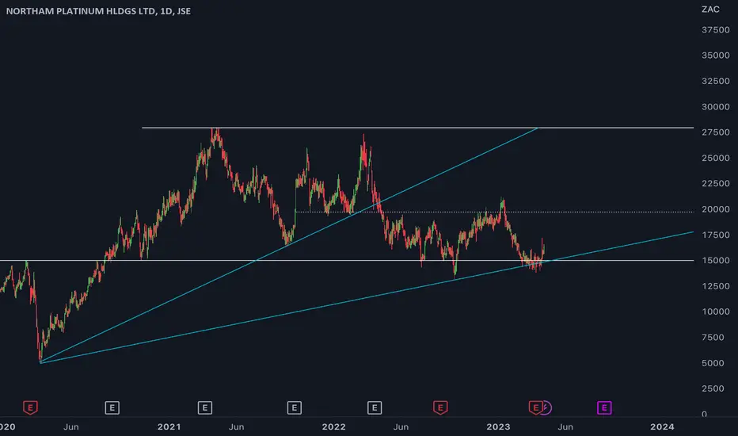Click the purple circular event marker near 2023
This screenshot has width=738, height=436.
click(x=546, y=407)
